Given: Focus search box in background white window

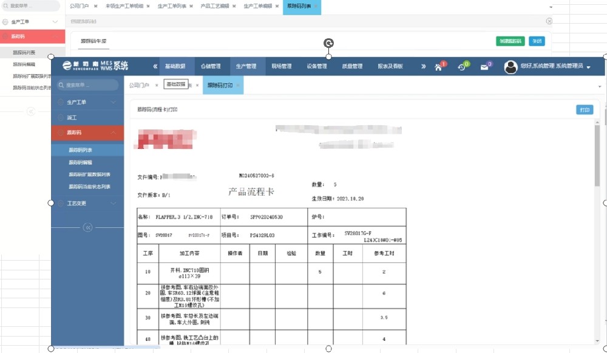Looking at the screenshot, I should [x=30, y=6].
